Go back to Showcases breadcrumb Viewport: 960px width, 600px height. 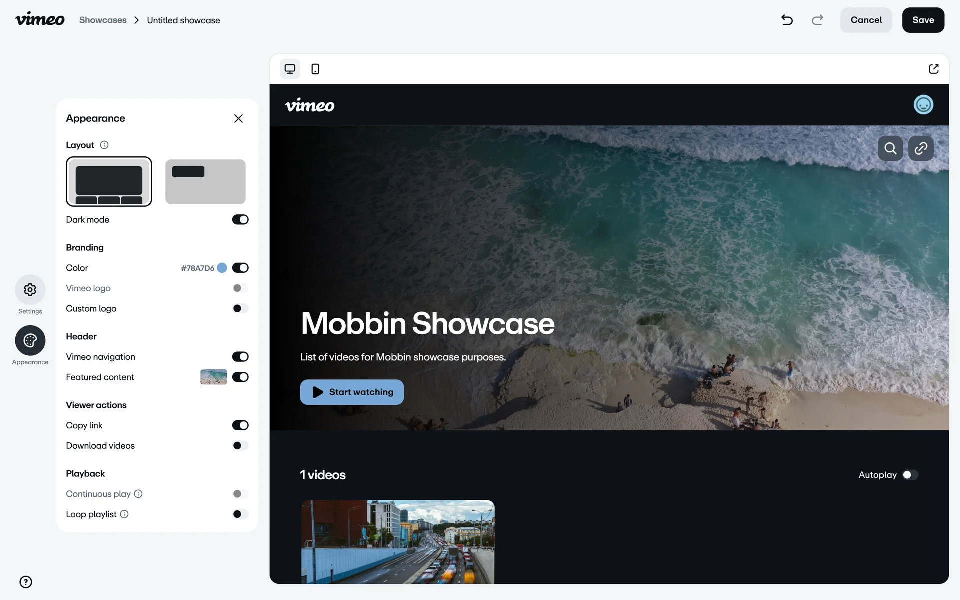[103, 20]
